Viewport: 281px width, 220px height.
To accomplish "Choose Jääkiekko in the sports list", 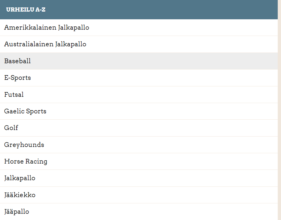I will click(x=20, y=195).
